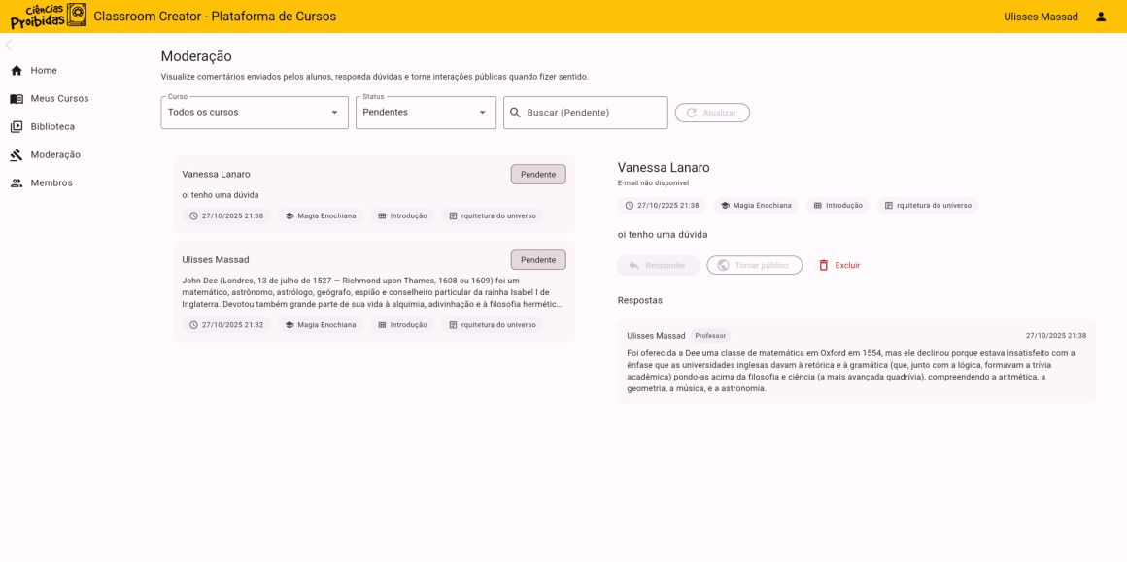
Task: Click the search magnifier icon
Action: (515, 112)
